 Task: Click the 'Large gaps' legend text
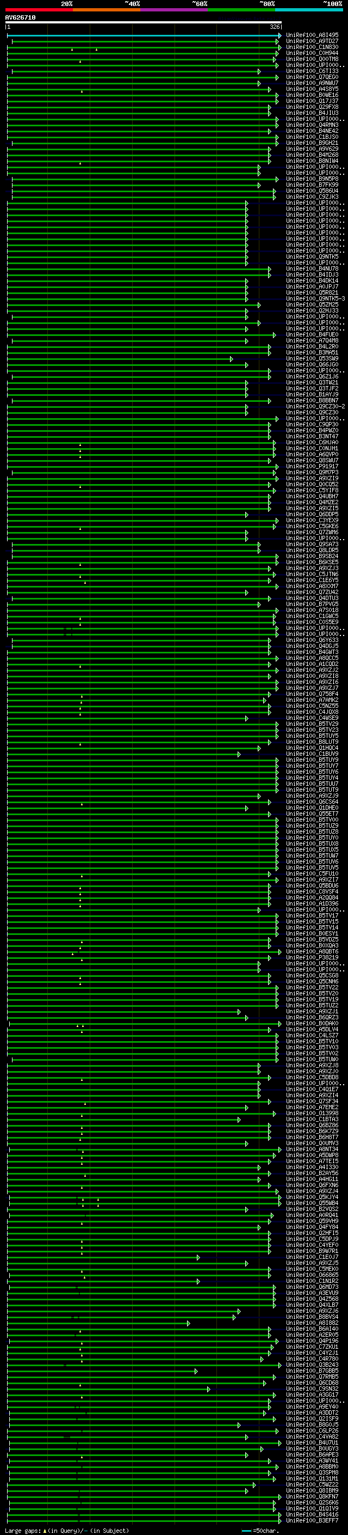(23, 1530)
